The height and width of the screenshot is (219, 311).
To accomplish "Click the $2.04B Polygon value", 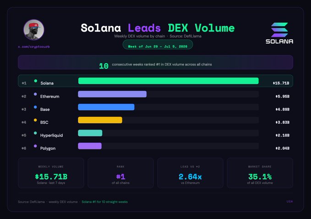I will (283, 148).
